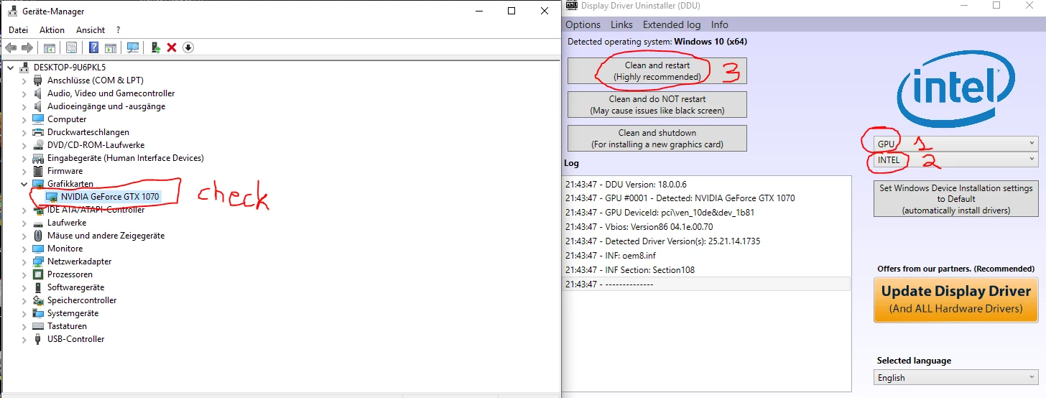Click the Eingabegeräte HID icon

pos(38,158)
